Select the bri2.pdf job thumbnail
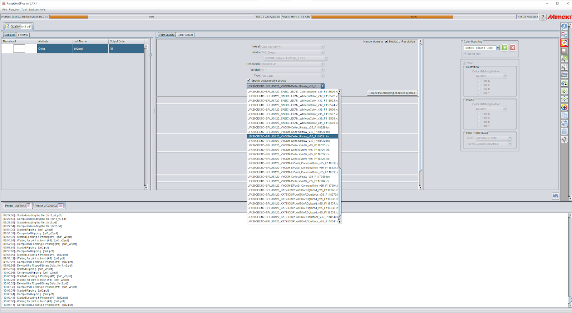Screen dimensions: 572x313 (x=19, y=49)
